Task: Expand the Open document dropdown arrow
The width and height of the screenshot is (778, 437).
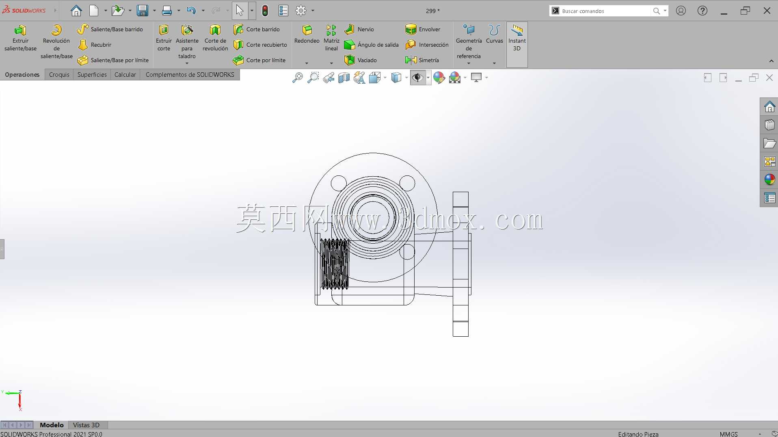Action: (130, 11)
